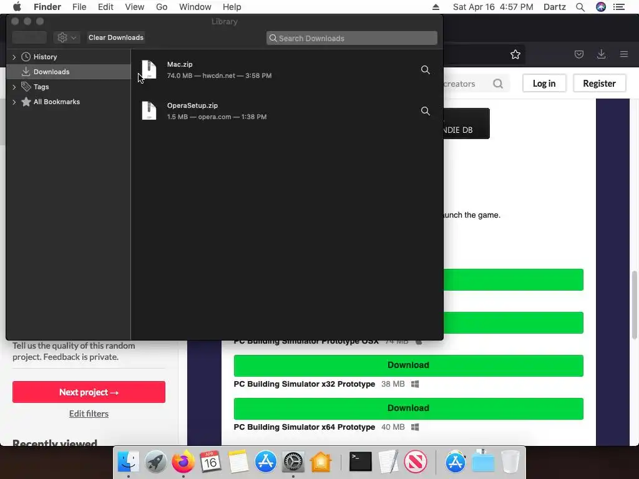This screenshot has height=479, width=639.
Task: Open System Preferences from the Dock
Action: [293, 462]
